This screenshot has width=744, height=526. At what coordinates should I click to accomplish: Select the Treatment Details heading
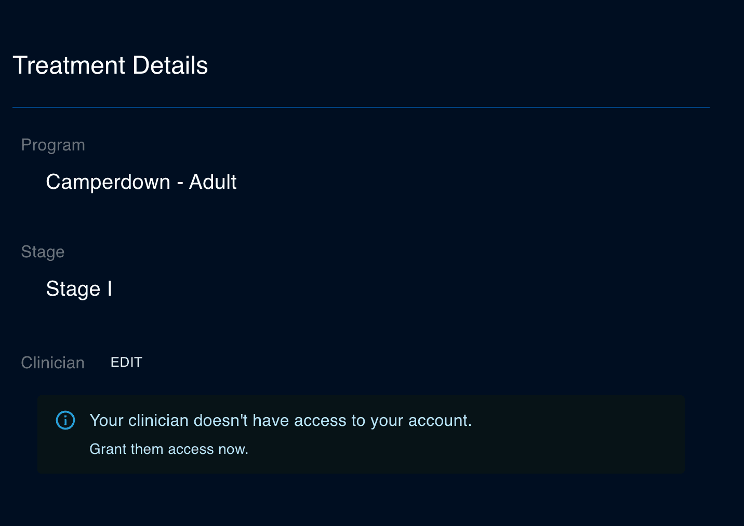click(x=110, y=65)
